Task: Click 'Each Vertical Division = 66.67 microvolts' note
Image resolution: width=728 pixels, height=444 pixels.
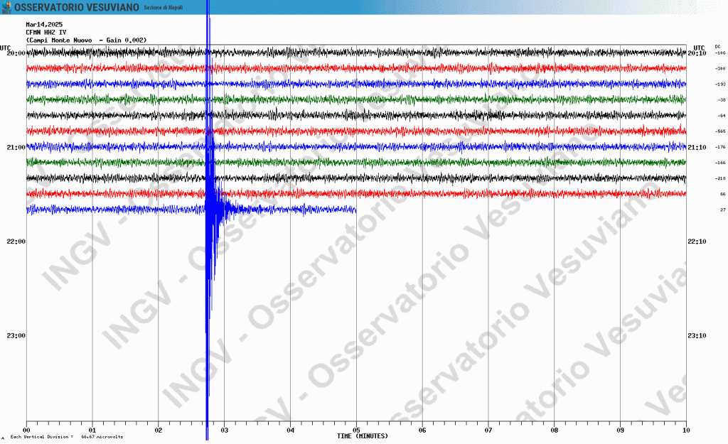Action: [x=66, y=437]
